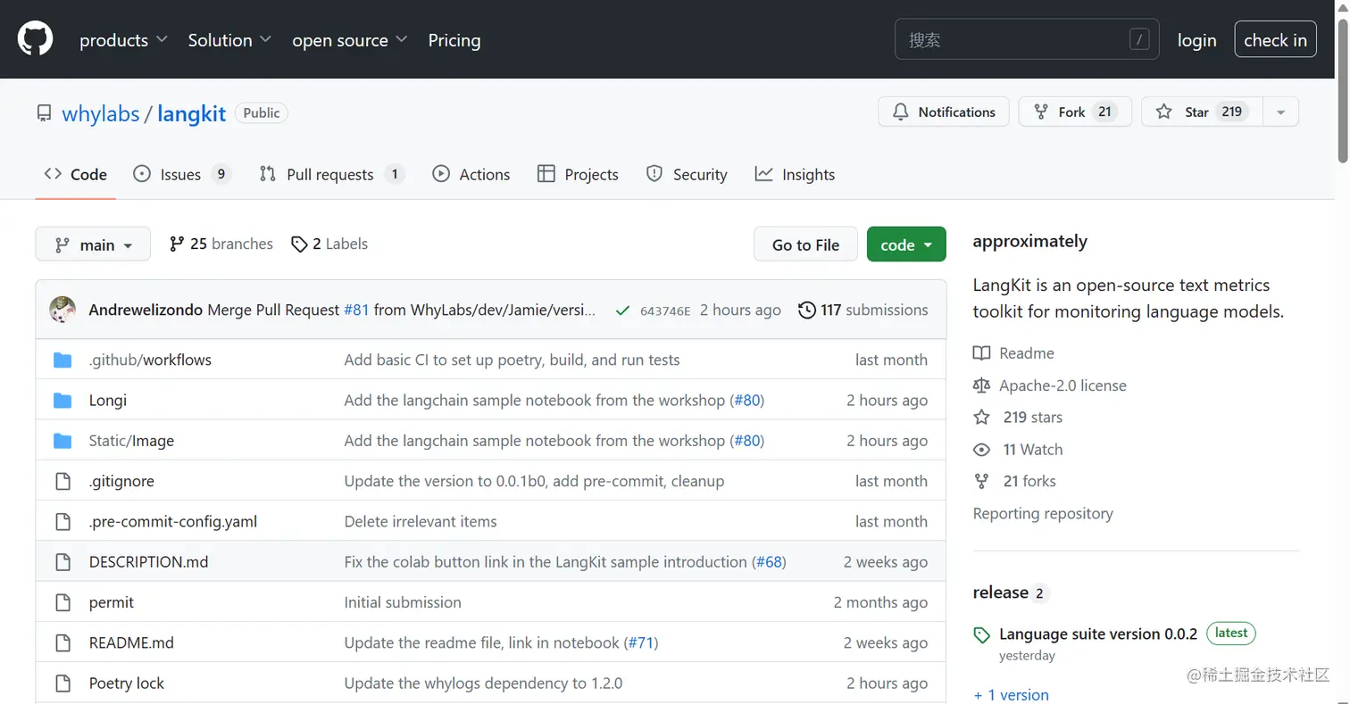
Task: Click the fork icon beside 21 forks
Action: (981, 481)
